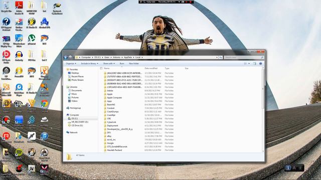Select Computer in the address breadcrumb
Screen dimensions: 321x180
coord(86,57)
